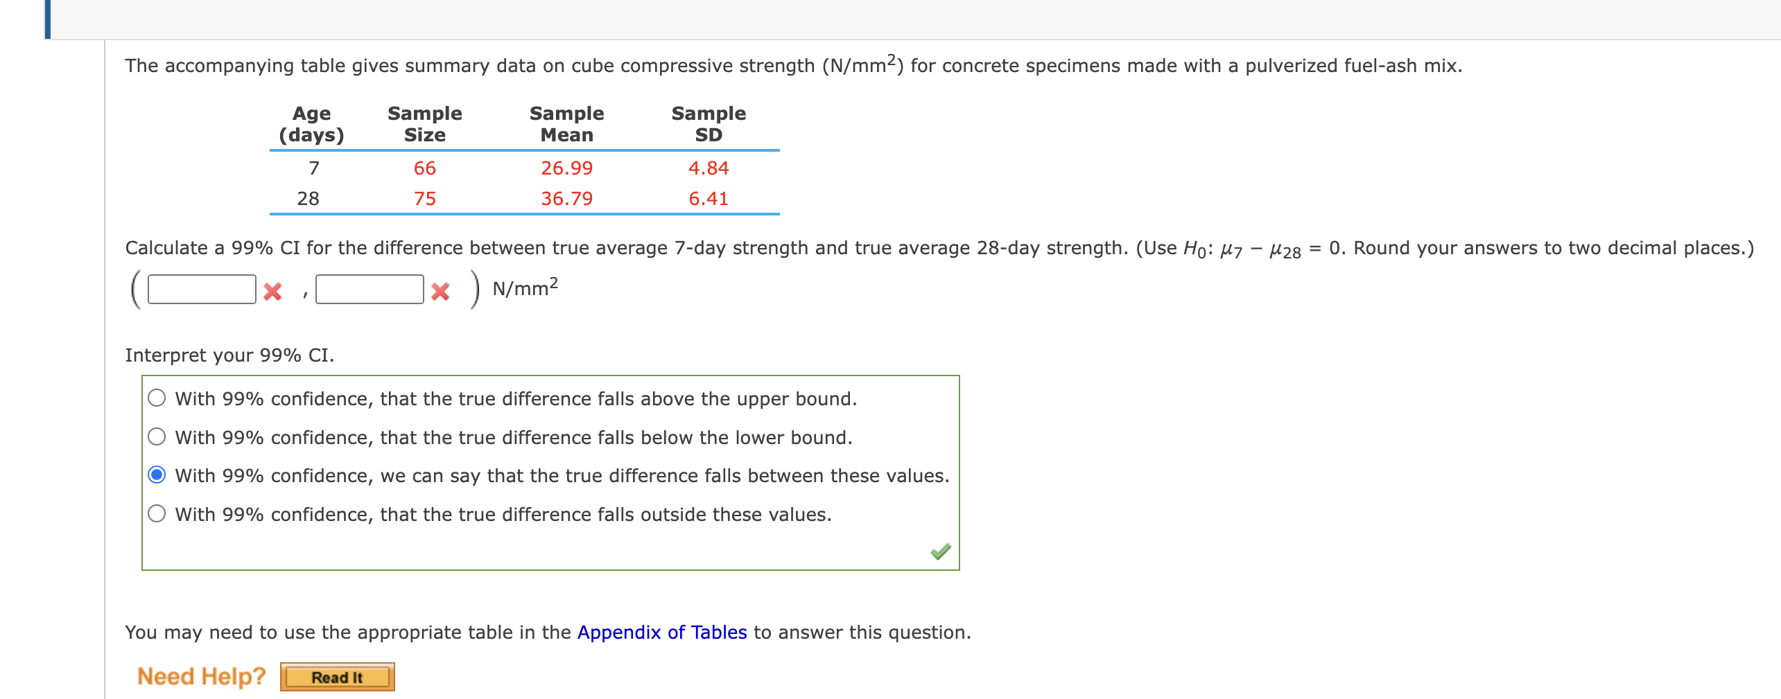
Task: Select the option that true difference falls below lower bound
Action: tap(158, 436)
